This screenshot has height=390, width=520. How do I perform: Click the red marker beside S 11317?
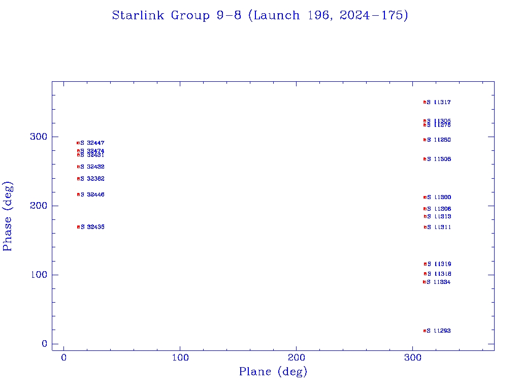click(x=425, y=102)
